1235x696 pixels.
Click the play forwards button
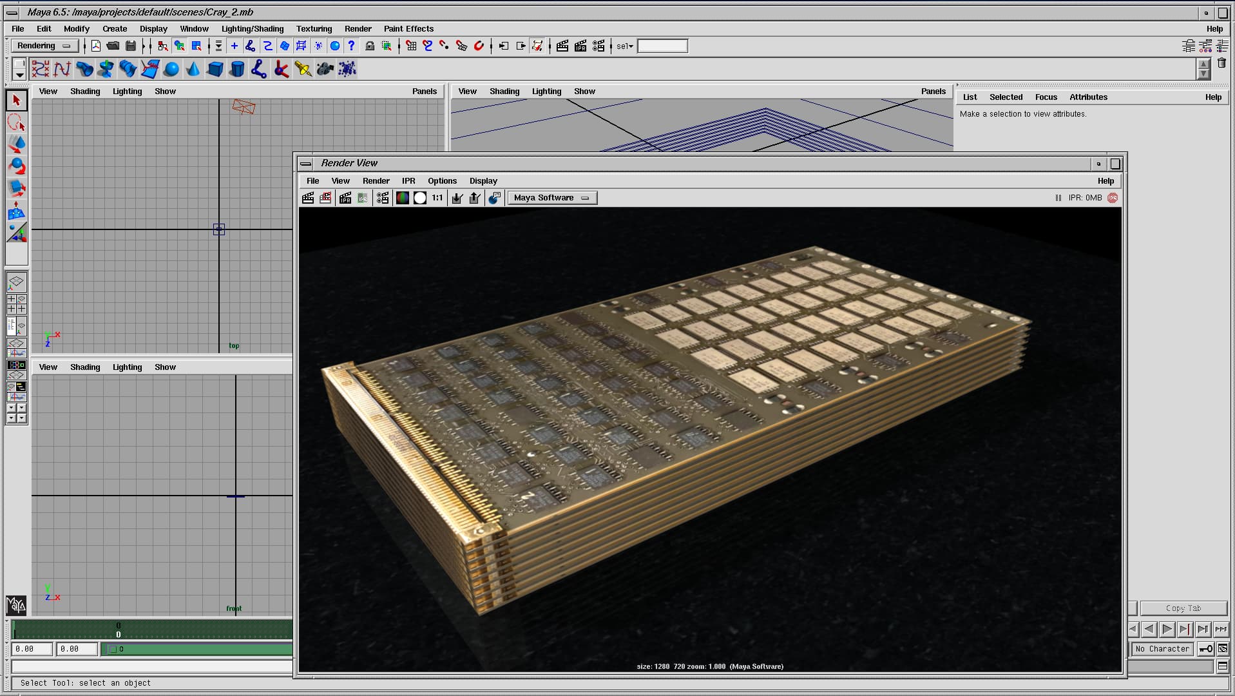coord(1167,629)
